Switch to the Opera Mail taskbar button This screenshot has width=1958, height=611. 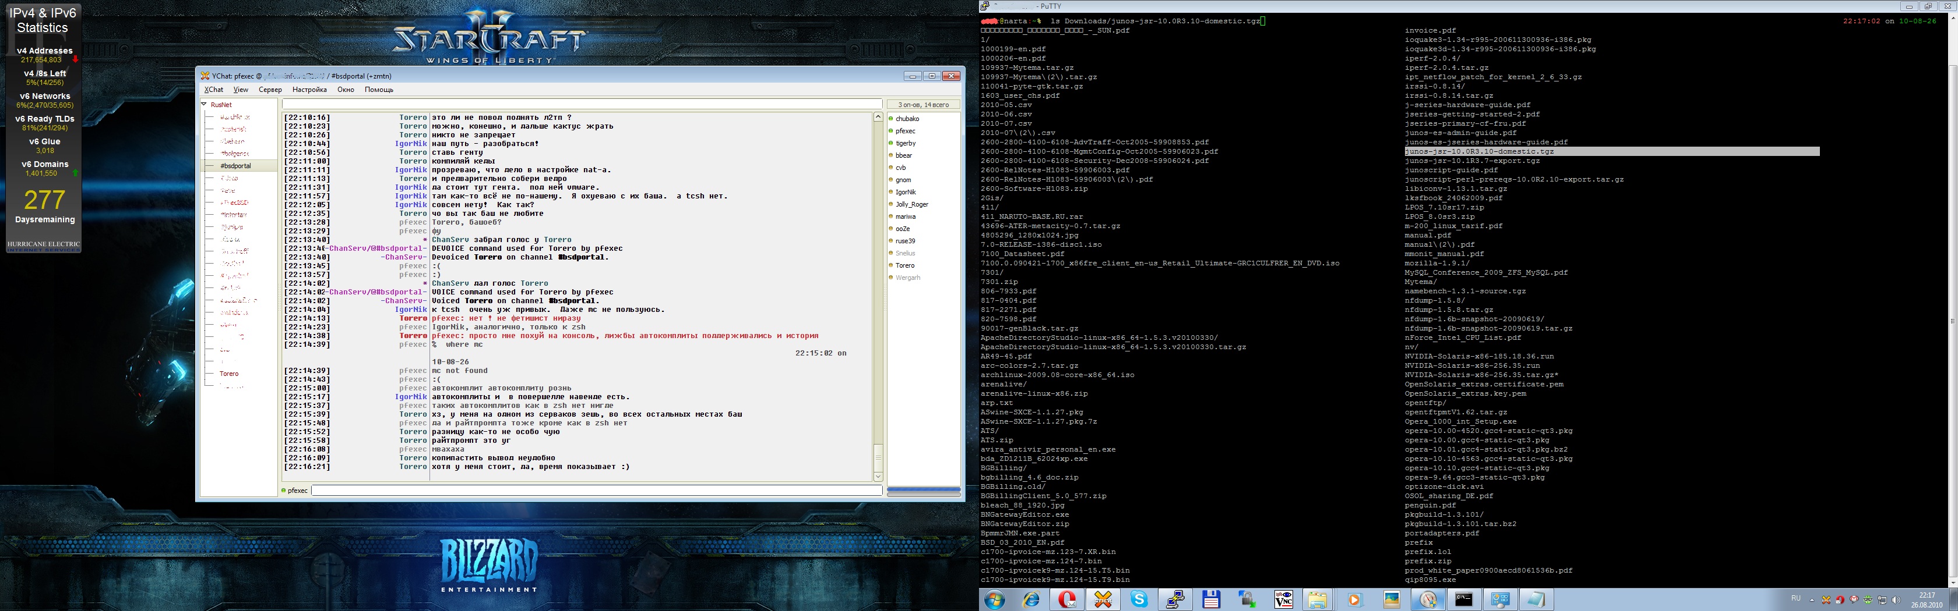(1067, 599)
